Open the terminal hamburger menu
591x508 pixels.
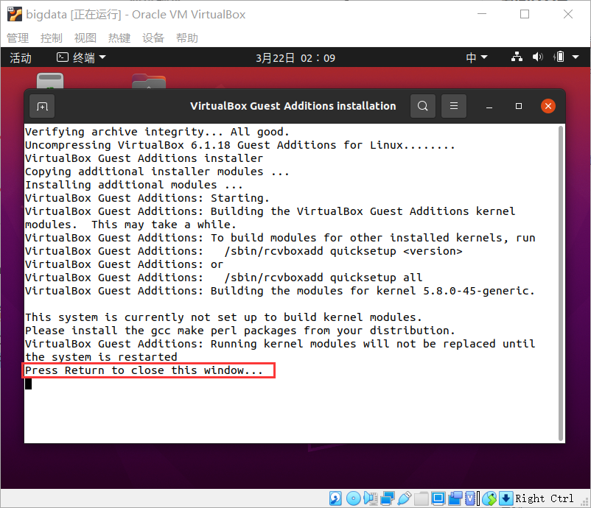454,106
